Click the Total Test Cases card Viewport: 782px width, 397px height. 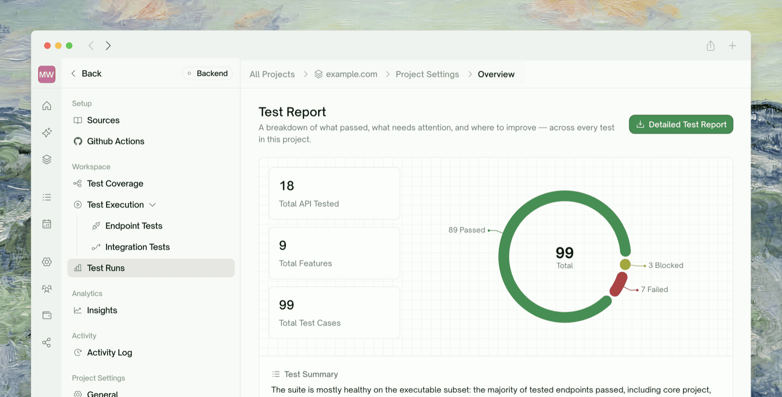[x=334, y=313]
